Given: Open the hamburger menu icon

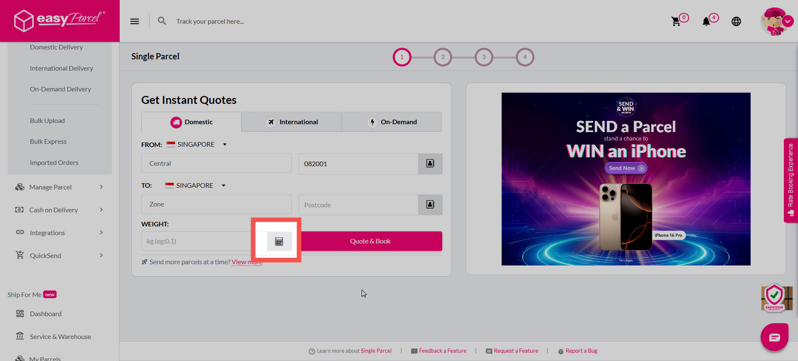Looking at the screenshot, I should pyautogui.click(x=135, y=21).
